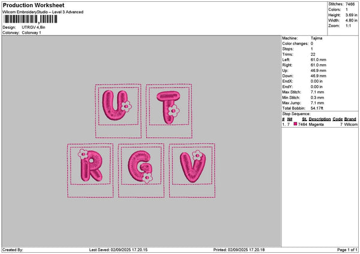The width and height of the screenshot is (360, 254).
Task: Click the Machine value Tajima
Action: (x=316, y=38)
